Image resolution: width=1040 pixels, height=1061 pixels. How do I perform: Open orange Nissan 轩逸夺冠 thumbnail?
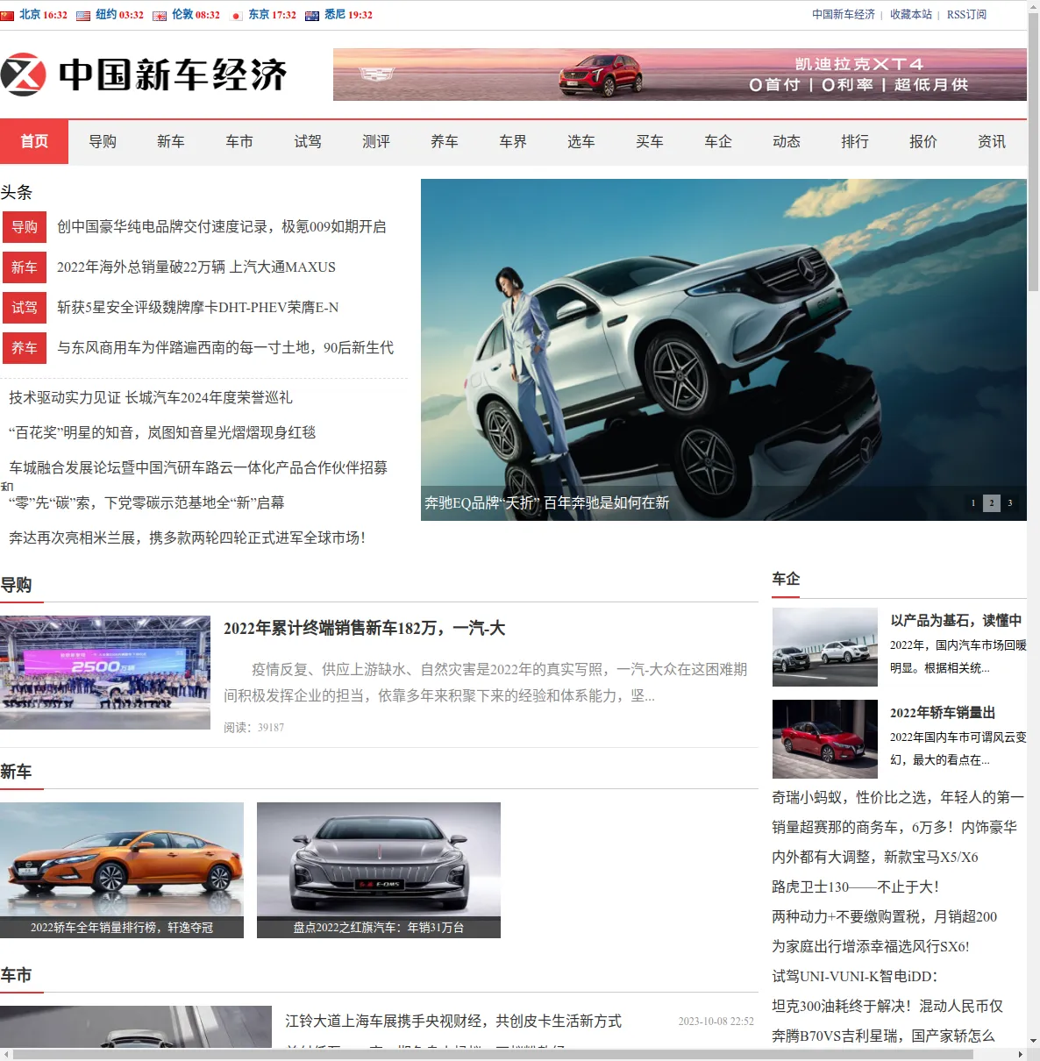click(122, 870)
